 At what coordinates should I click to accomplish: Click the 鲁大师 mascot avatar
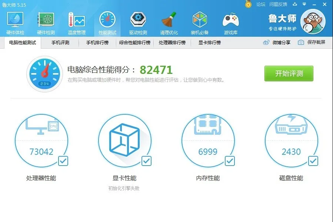(313, 22)
